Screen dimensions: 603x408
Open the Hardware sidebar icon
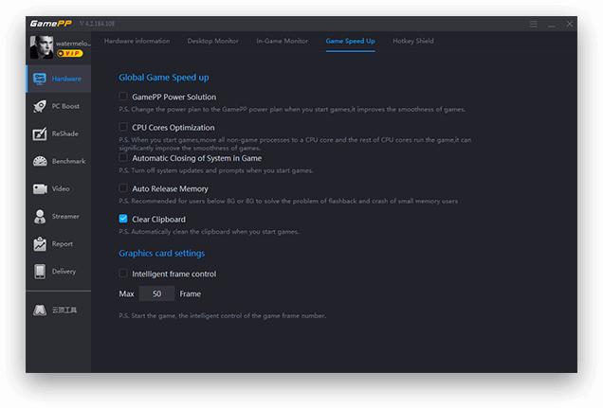click(x=40, y=79)
